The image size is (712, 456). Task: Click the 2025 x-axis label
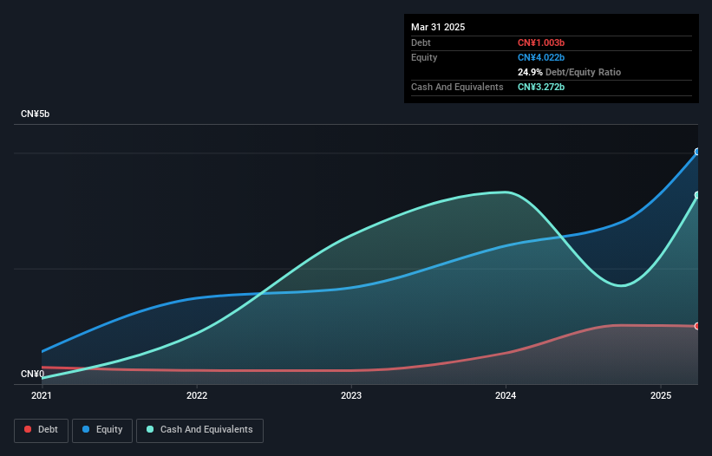coord(661,395)
